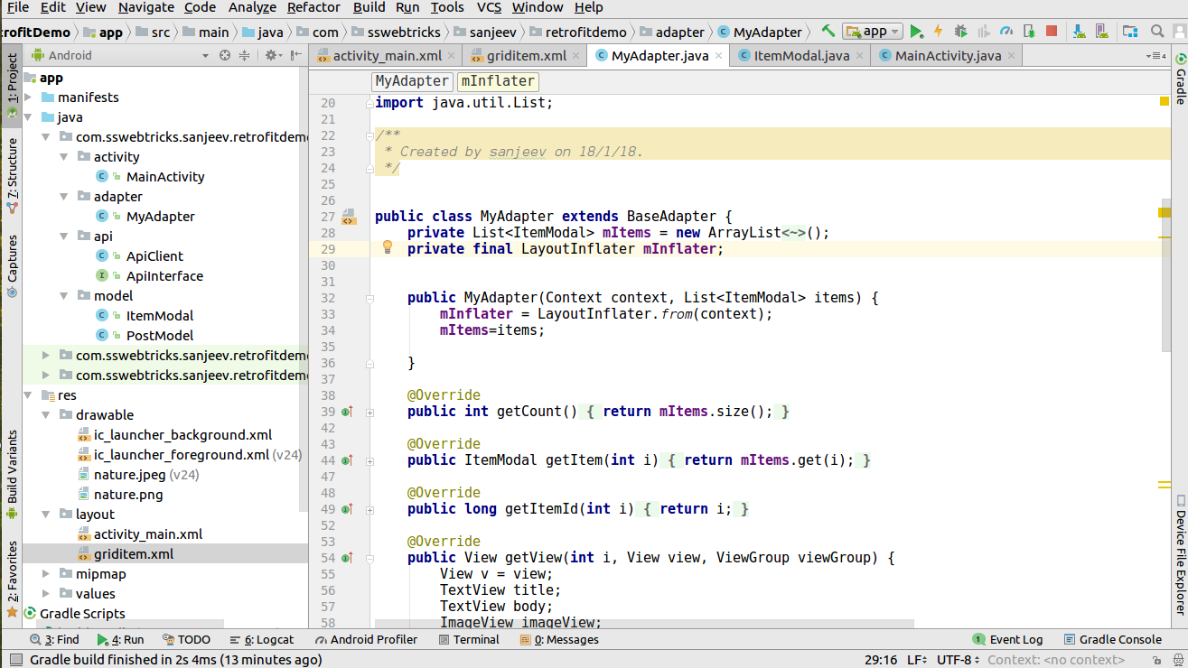Image resolution: width=1188 pixels, height=668 pixels.
Task: Open the Logcat tool window
Action: click(261, 639)
